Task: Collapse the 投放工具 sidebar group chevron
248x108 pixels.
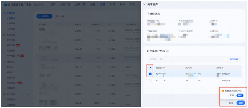Action: [x=28, y=35]
